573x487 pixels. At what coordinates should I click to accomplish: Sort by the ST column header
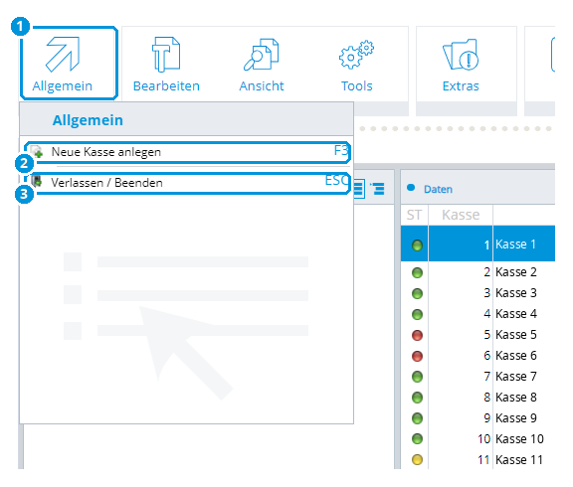(x=415, y=215)
